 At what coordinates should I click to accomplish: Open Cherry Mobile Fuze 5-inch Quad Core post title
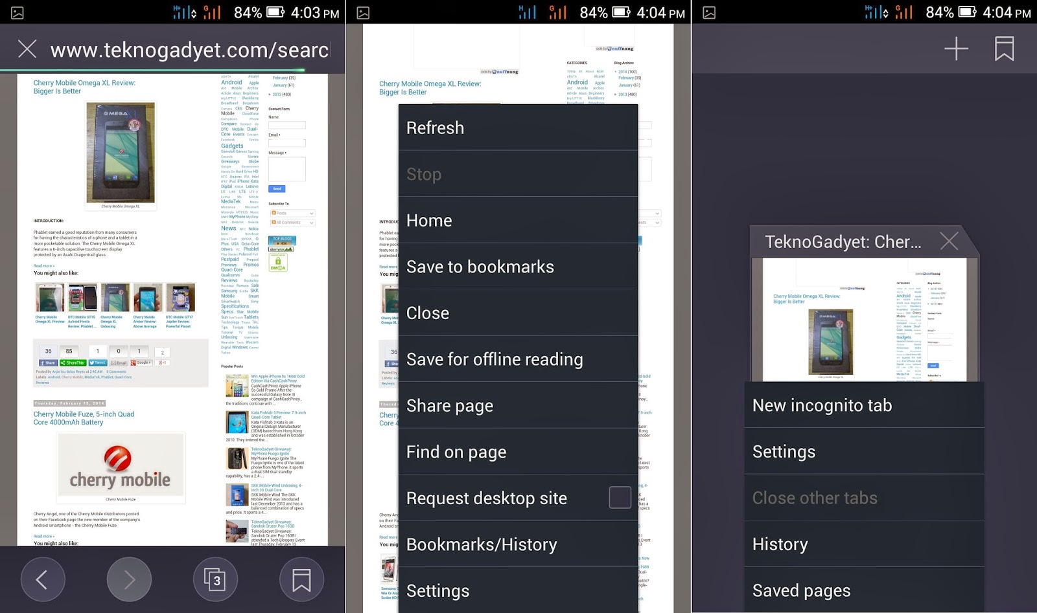pos(84,418)
